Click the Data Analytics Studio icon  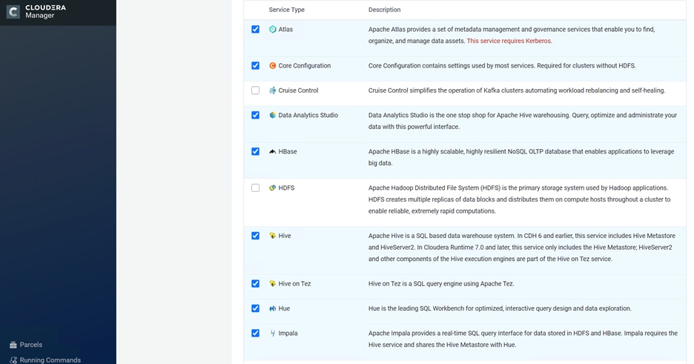pos(273,115)
